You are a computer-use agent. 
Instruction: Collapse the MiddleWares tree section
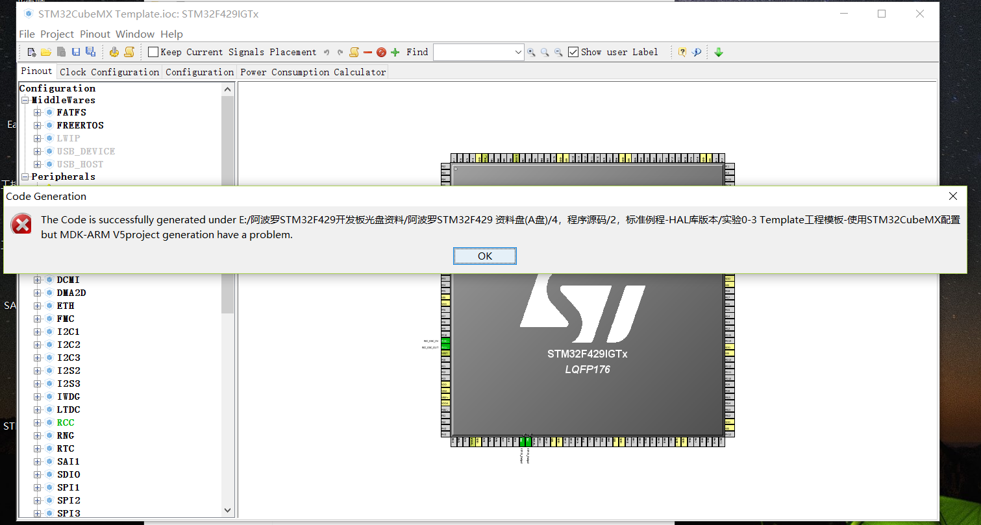25,100
